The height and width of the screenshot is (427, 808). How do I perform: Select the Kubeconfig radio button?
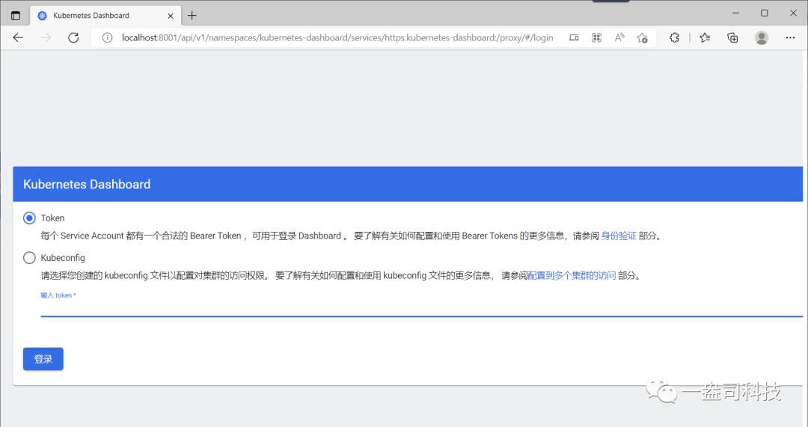coord(29,257)
